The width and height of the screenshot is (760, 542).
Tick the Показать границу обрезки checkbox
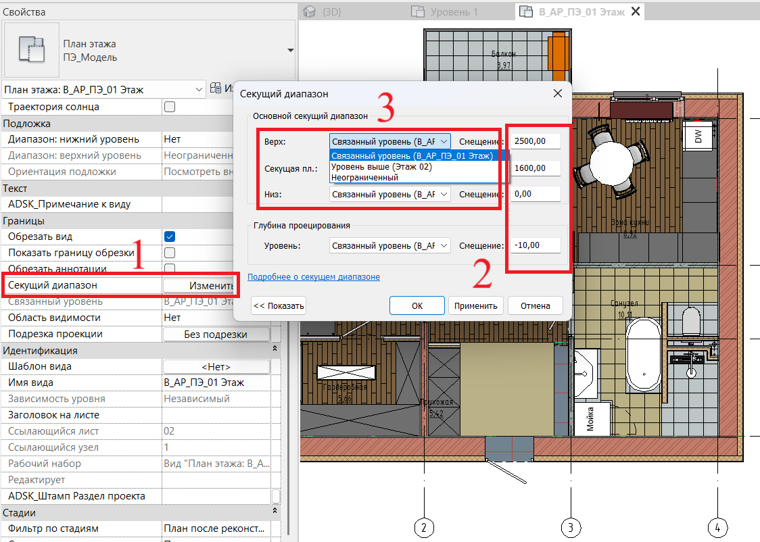170,253
